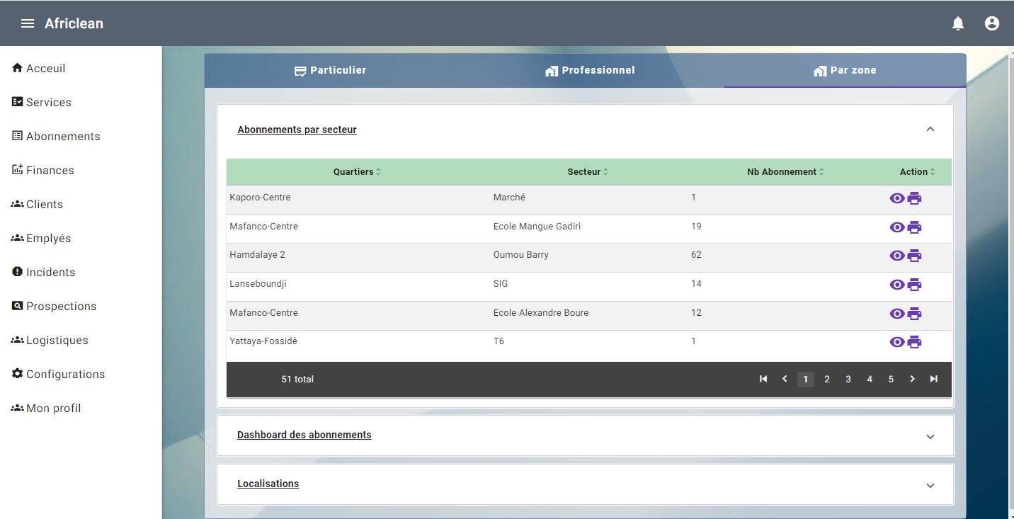Go to Acceuil in the sidebar
The height and width of the screenshot is (519, 1014).
[x=39, y=68]
